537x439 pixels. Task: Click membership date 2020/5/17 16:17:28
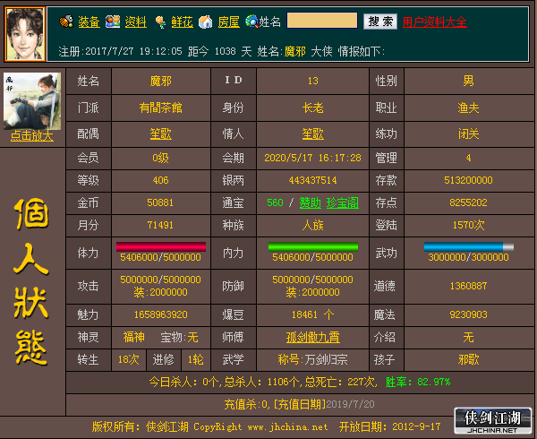click(x=312, y=158)
